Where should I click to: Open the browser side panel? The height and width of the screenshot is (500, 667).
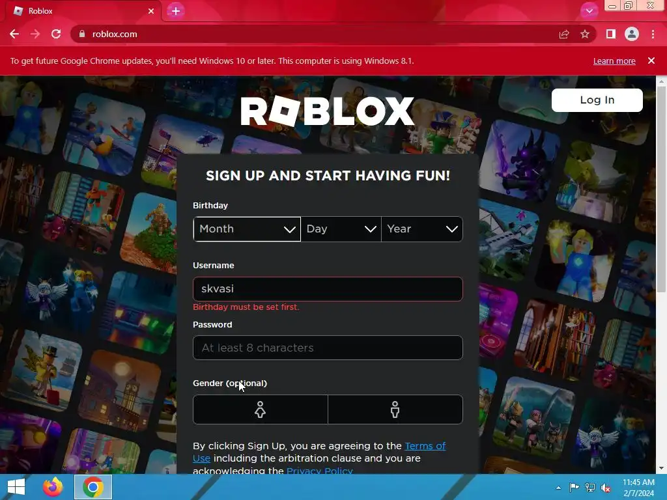611,34
